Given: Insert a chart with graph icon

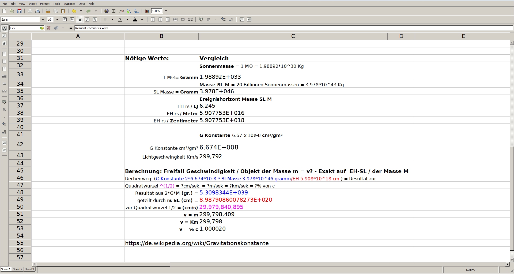Looking at the screenshot, I should (147, 11).
